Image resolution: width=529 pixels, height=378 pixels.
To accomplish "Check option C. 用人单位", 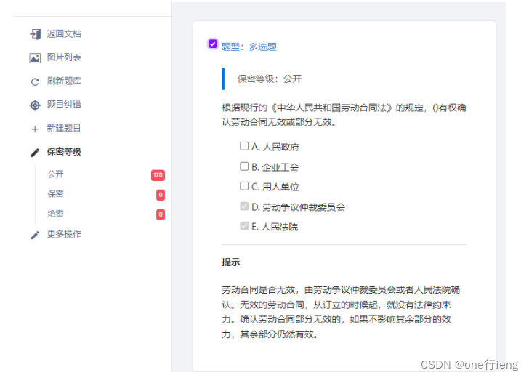I will (244, 186).
